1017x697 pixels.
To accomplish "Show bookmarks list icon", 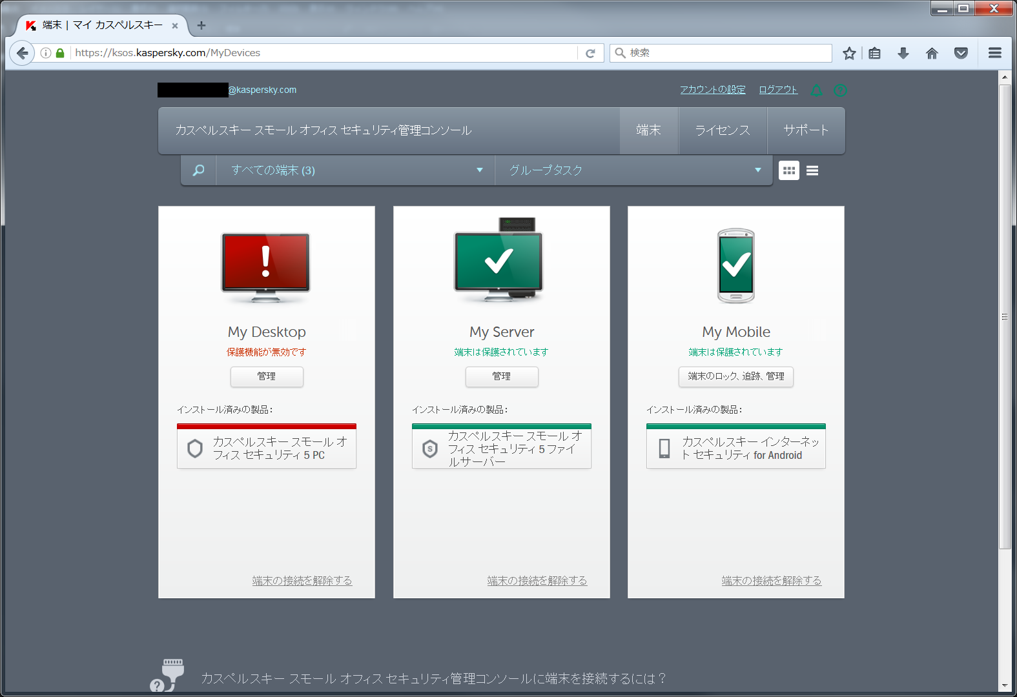I will coord(875,53).
